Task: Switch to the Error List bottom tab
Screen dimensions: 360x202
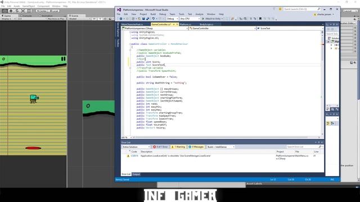Action: (x=126, y=175)
